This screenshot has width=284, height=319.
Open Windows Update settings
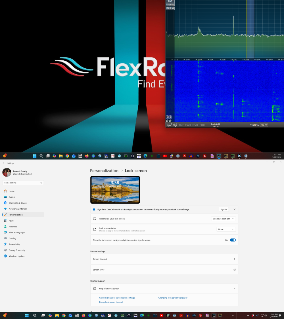tap(23, 256)
